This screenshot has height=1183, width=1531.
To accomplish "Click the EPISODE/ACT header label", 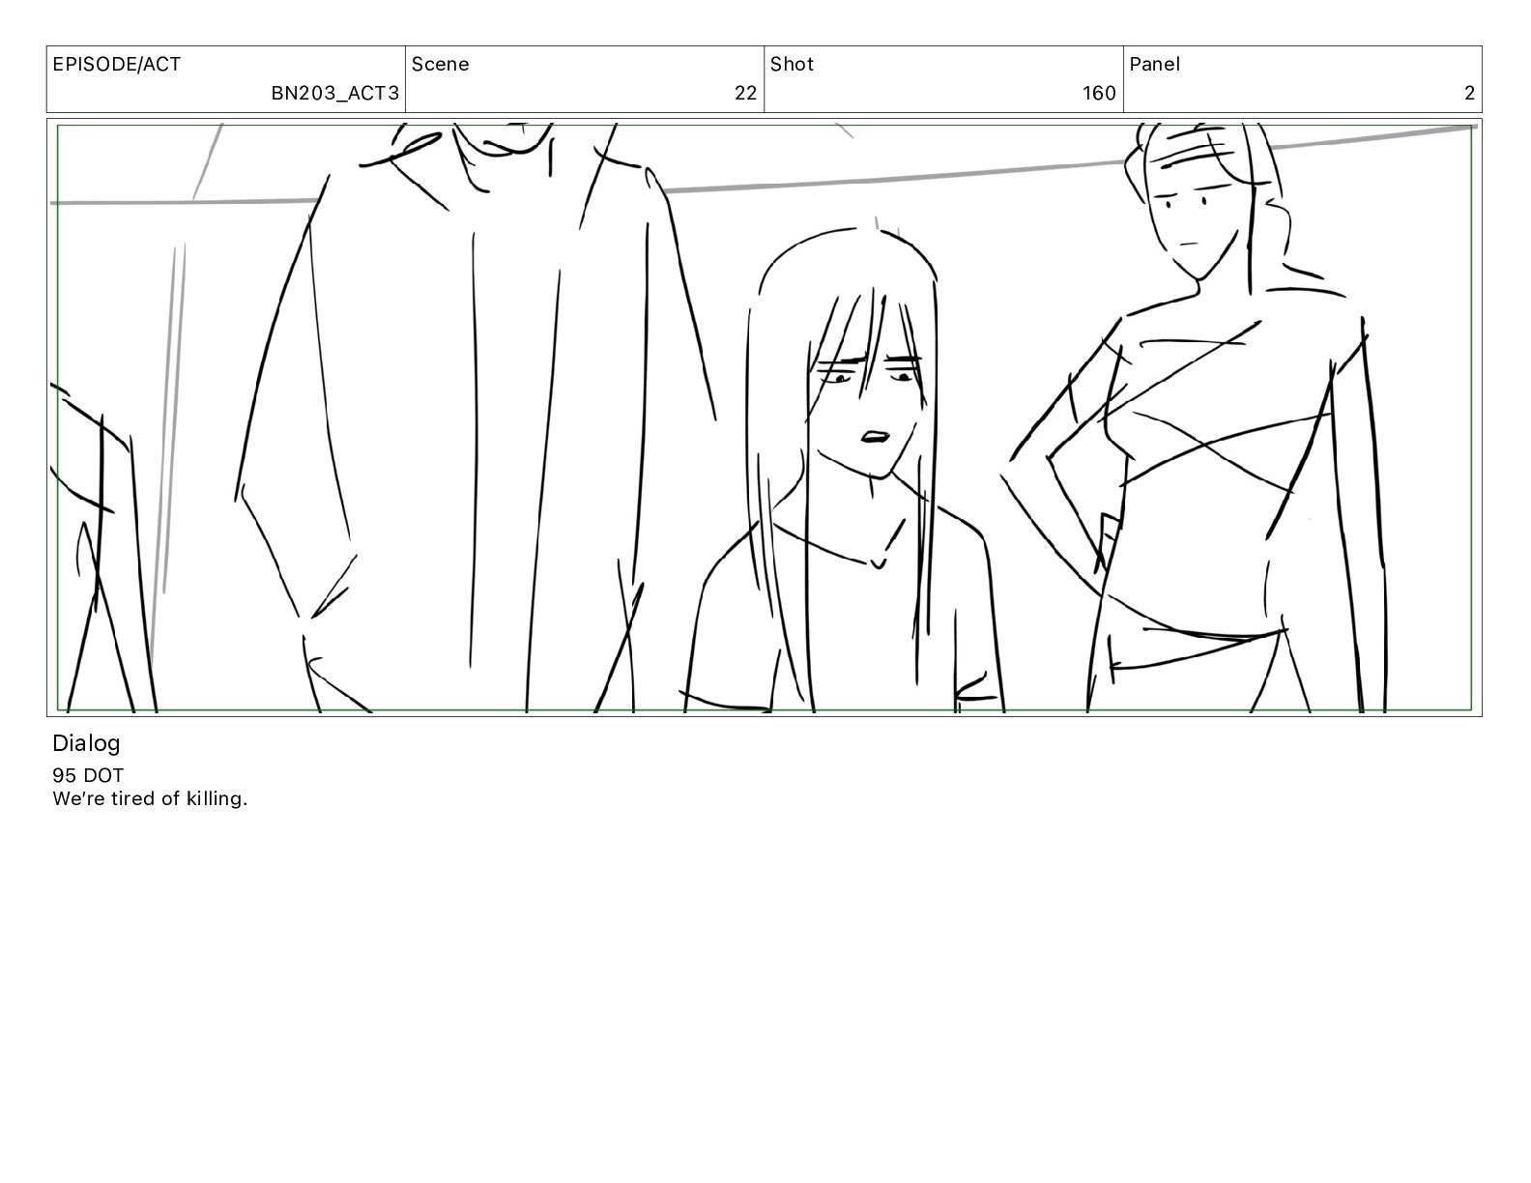I will (x=116, y=65).
